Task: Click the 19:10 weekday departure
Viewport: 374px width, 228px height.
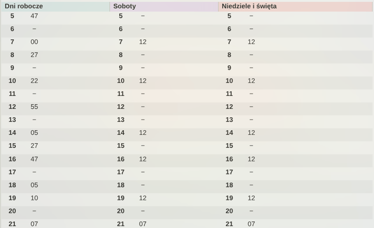Action: (34, 198)
